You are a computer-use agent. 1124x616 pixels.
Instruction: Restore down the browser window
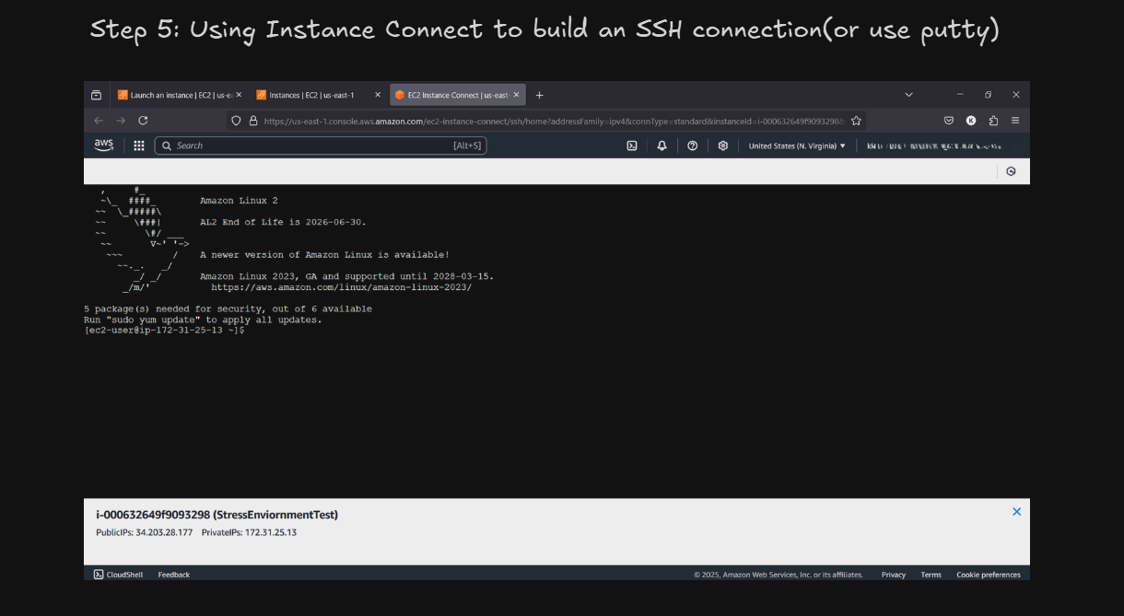[x=988, y=95]
